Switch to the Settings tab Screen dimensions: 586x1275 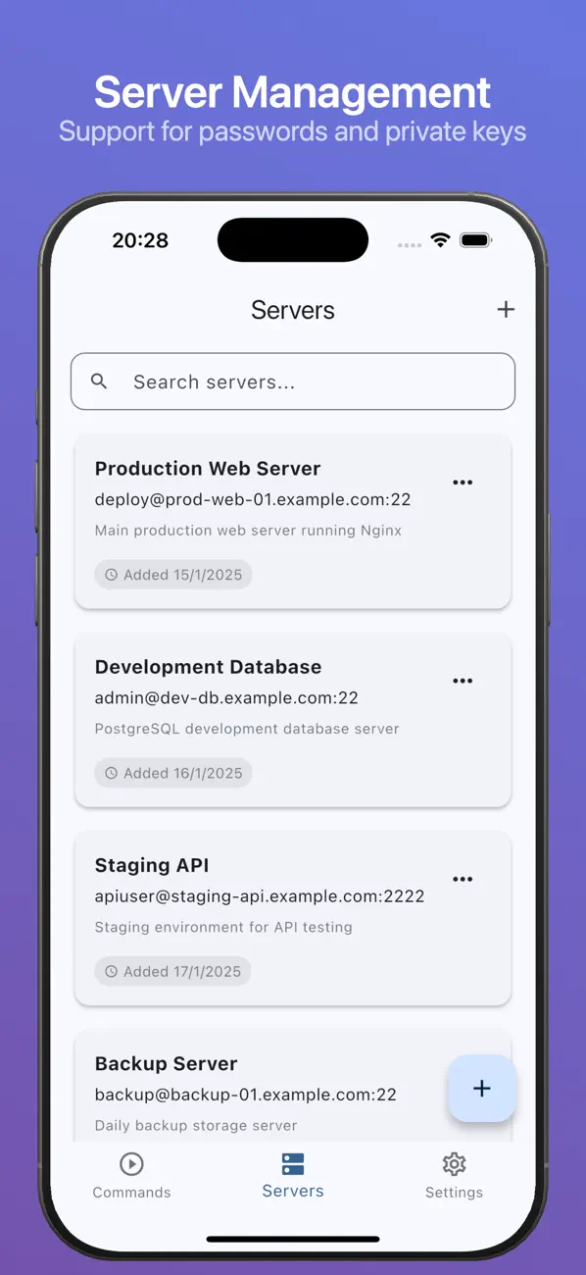tap(454, 1174)
